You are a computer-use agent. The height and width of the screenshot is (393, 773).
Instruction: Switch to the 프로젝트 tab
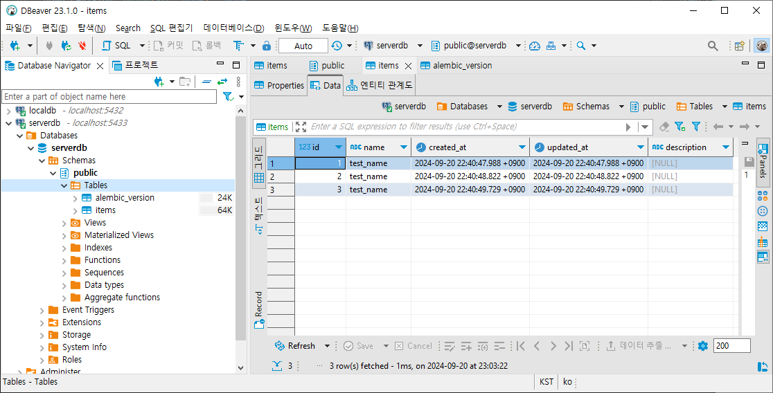tap(135, 65)
